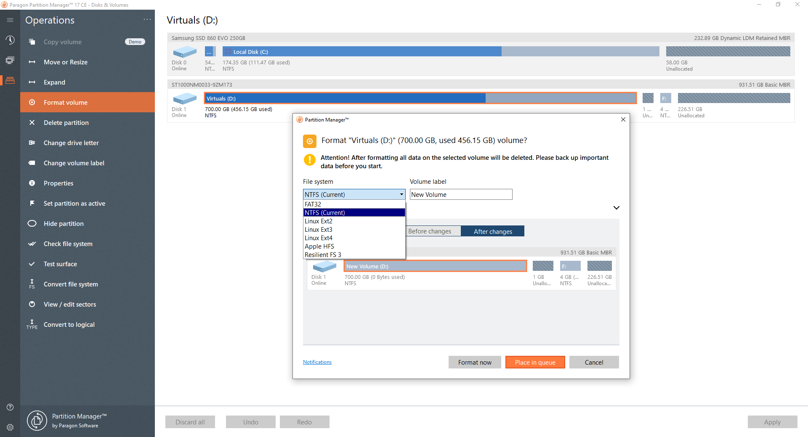
Task: Click inside the Volume label field
Action: tap(460, 194)
